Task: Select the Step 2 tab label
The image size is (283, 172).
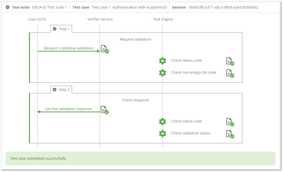Action: click(x=64, y=90)
